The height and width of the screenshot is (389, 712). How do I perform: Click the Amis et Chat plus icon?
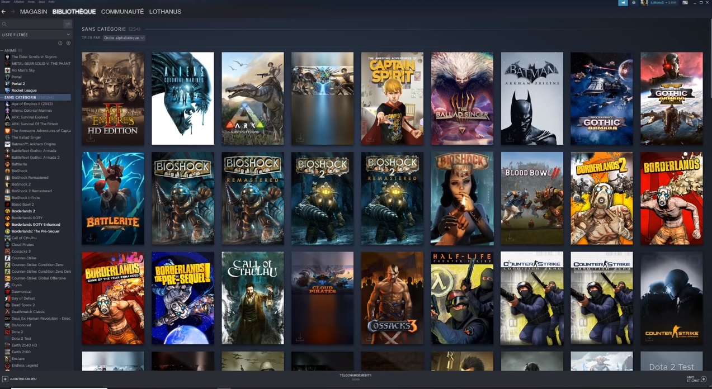coord(704,379)
